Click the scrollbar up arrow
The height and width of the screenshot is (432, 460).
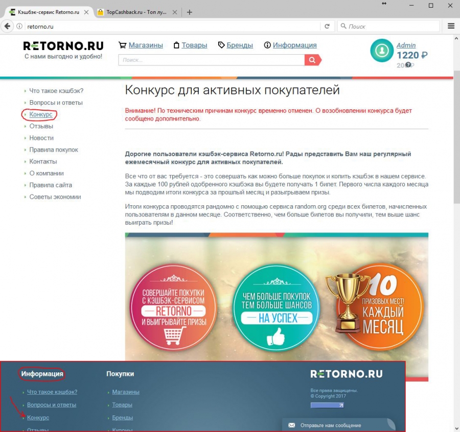[456, 38]
